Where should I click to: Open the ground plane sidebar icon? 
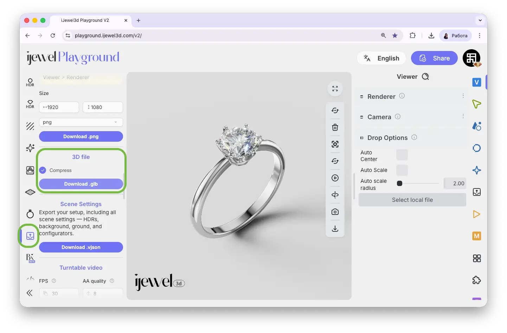click(x=30, y=192)
